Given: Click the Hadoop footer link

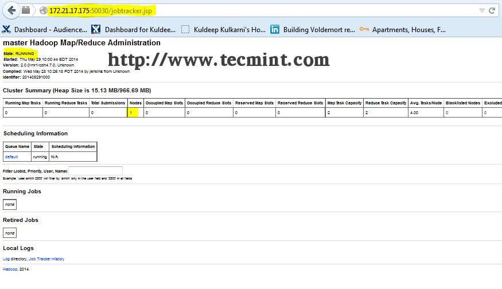Looking at the screenshot, I should pyautogui.click(x=10, y=269).
